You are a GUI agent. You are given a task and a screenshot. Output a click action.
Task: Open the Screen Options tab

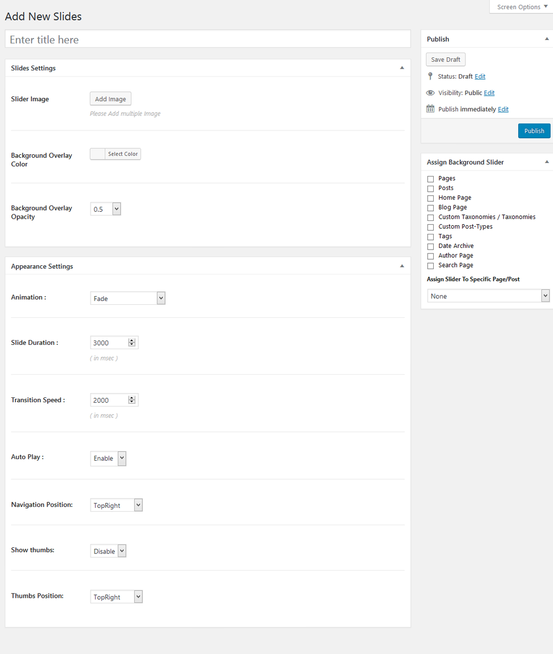click(522, 7)
